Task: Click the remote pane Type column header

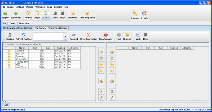Action: (161, 48)
